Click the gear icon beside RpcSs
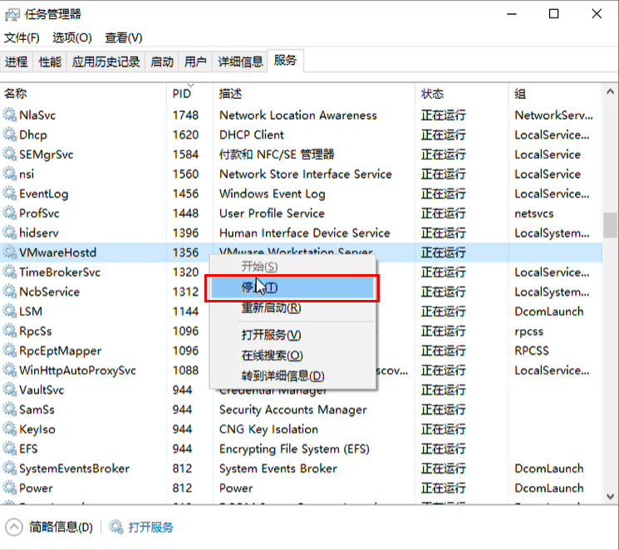Viewport: 619px width, 550px height. click(x=10, y=331)
